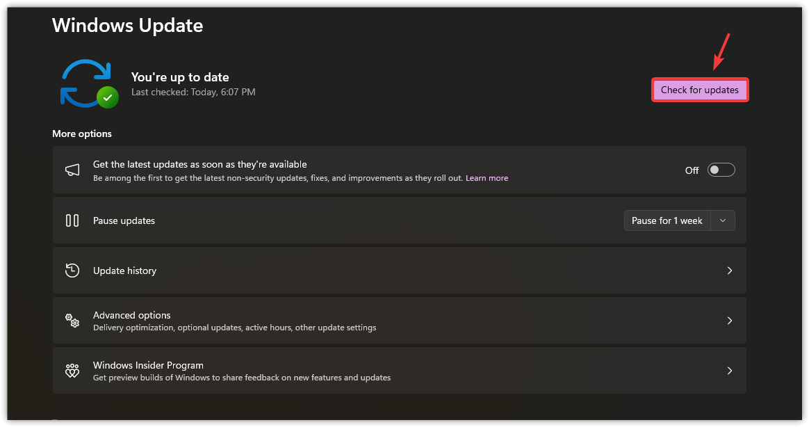Select the Advanced options row title
Viewport: 809px width, 427px height.
tap(132, 315)
